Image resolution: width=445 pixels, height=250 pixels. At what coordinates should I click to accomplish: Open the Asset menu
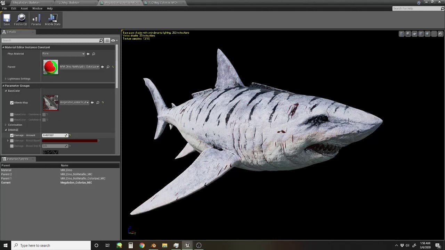[x=24, y=8]
